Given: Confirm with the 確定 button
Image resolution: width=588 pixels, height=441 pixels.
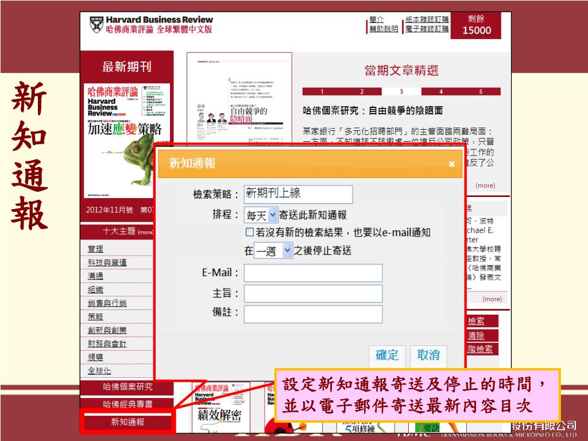Looking at the screenshot, I should (x=387, y=355).
